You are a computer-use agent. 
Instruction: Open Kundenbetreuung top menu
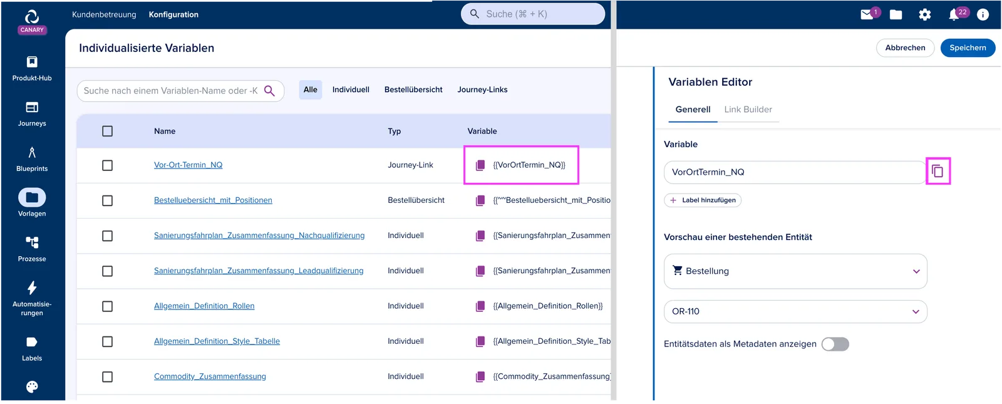(x=104, y=14)
